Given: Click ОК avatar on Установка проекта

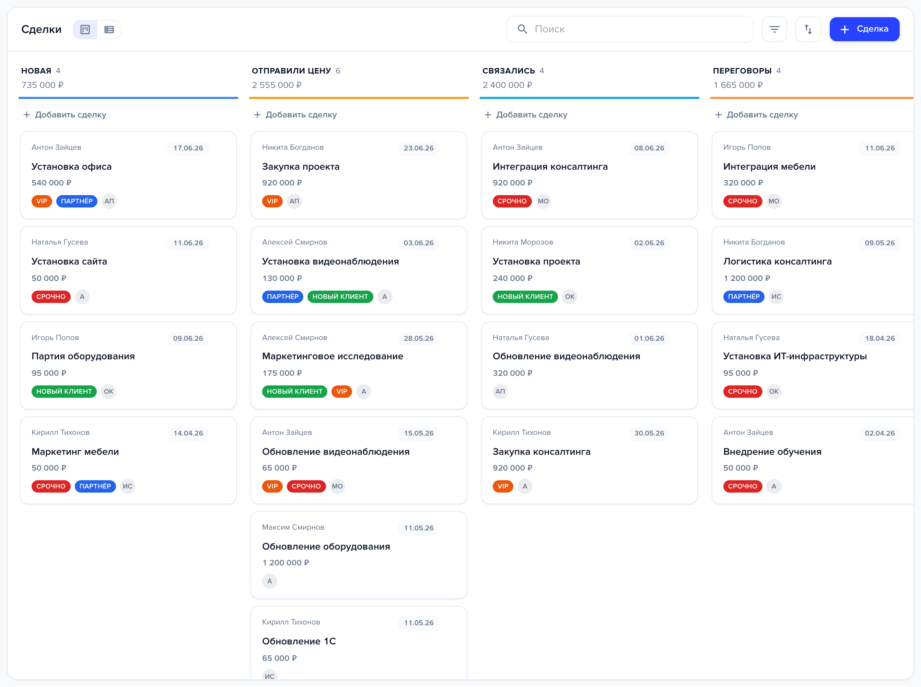Looking at the screenshot, I should tap(570, 297).
